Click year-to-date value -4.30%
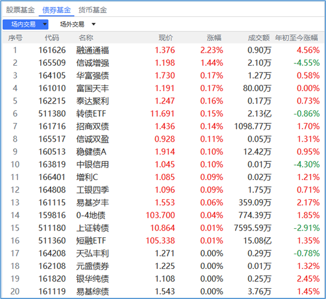This screenshot has width=326, height=299. coord(307,164)
